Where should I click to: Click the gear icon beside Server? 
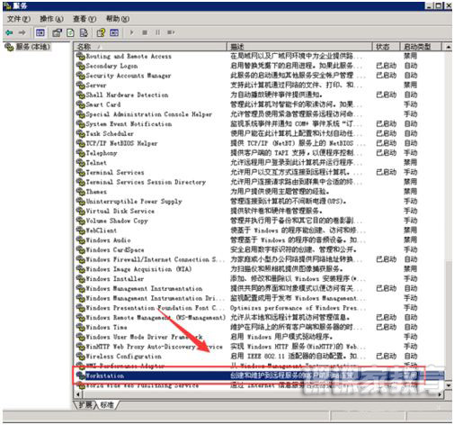click(x=80, y=86)
